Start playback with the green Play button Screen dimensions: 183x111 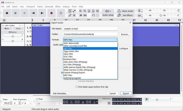coord(16,13)
